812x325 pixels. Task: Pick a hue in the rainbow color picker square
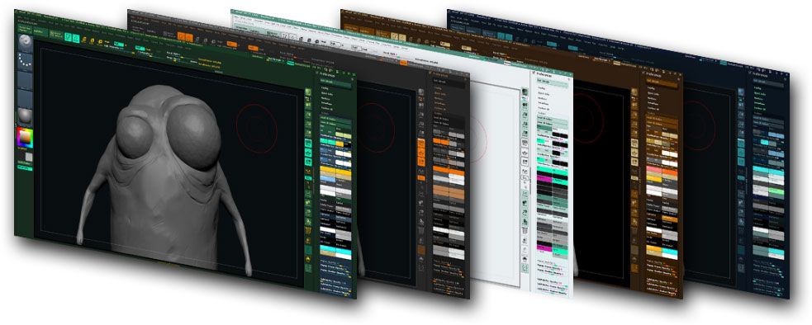(26, 138)
